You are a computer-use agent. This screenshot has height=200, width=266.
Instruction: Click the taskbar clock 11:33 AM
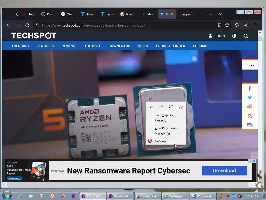click(252, 196)
